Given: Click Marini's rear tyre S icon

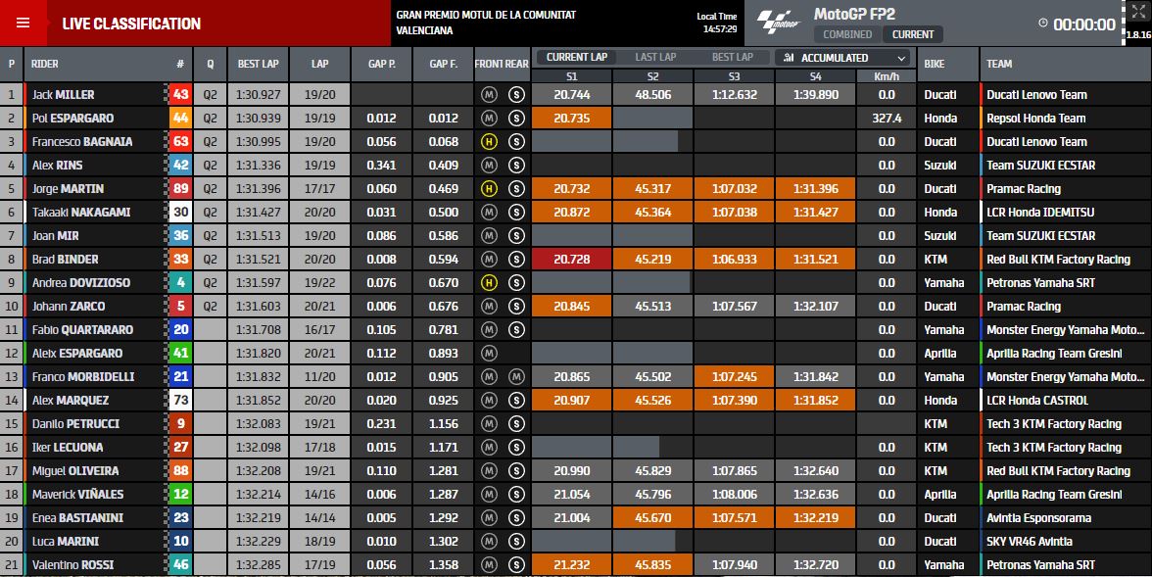Looking at the screenshot, I should point(516,542).
